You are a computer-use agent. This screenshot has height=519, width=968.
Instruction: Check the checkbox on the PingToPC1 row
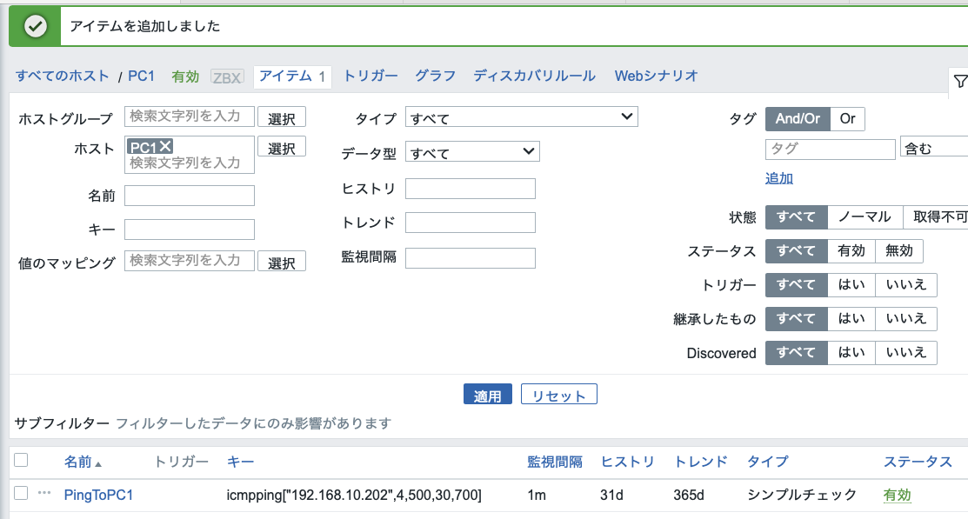[x=22, y=495]
